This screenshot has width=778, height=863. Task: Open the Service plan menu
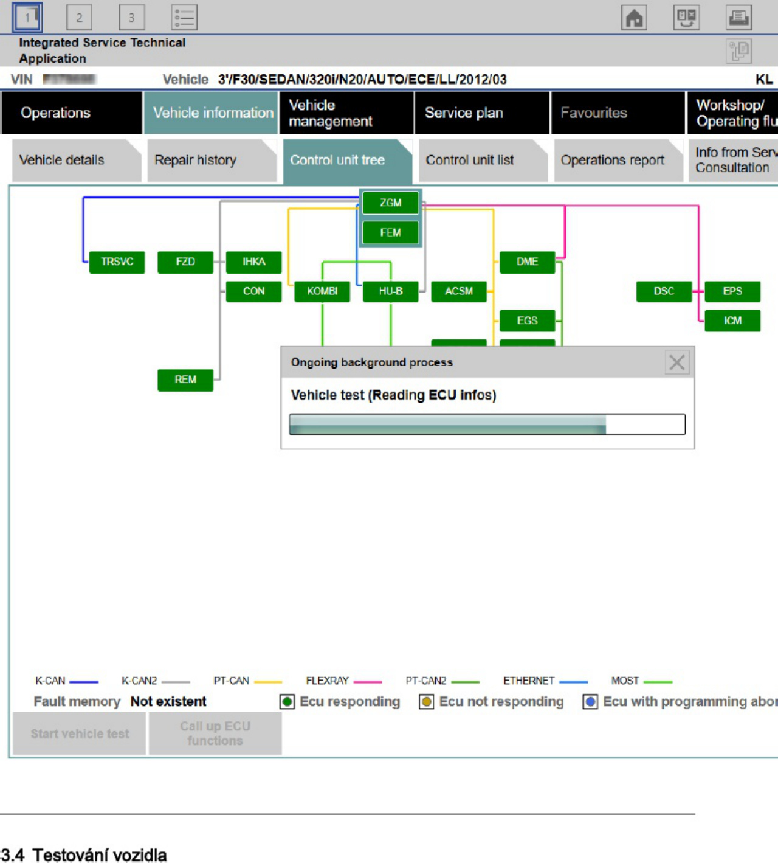[x=482, y=113]
